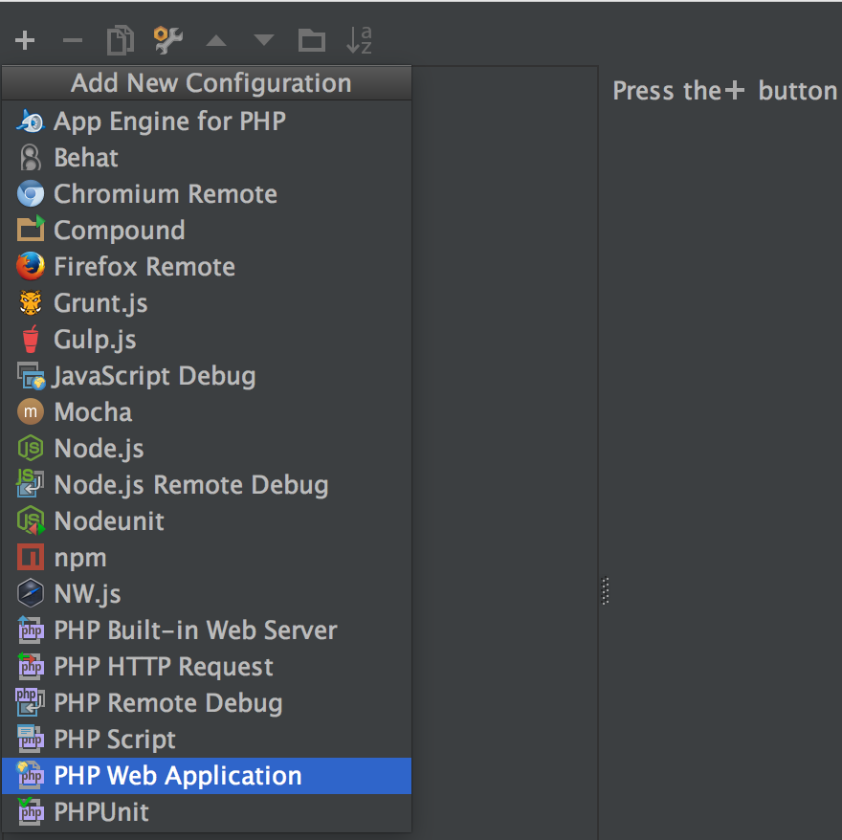Click the Move Down arrow in toolbar
Viewport: 842px width, 840px height.
coord(264,40)
